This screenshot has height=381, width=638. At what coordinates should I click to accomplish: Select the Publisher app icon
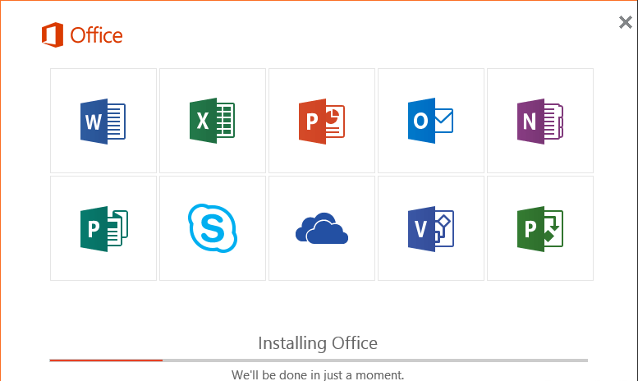click(x=104, y=229)
